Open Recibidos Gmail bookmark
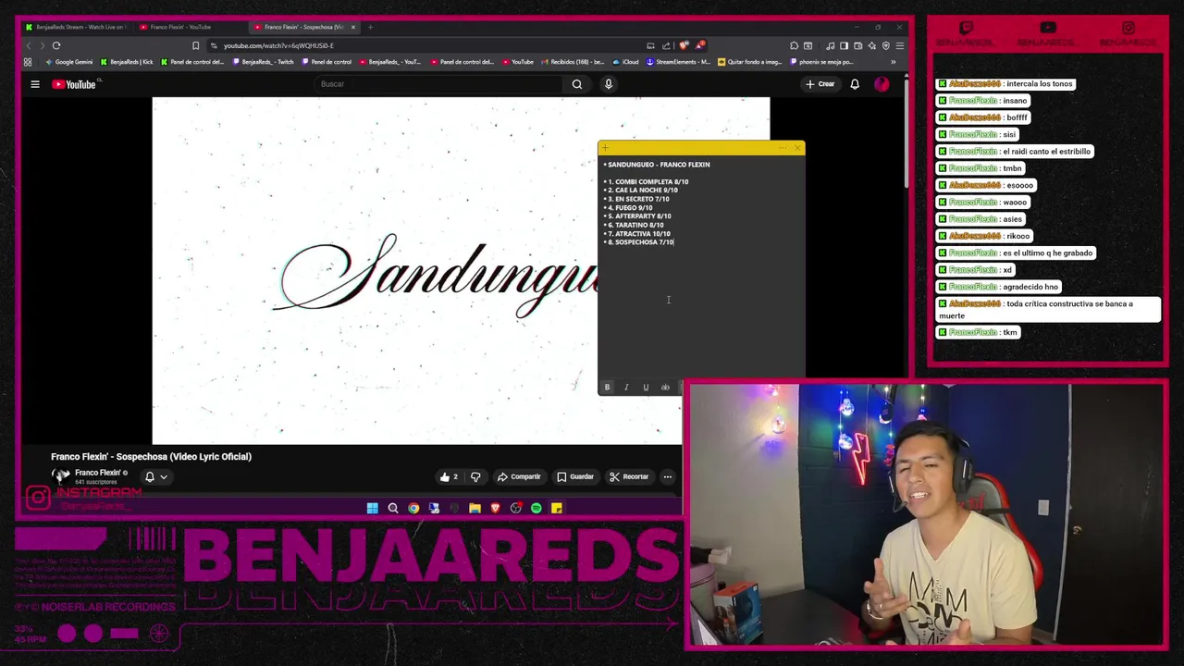Viewport: 1184px width, 666px height. pyautogui.click(x=572, y=62)
